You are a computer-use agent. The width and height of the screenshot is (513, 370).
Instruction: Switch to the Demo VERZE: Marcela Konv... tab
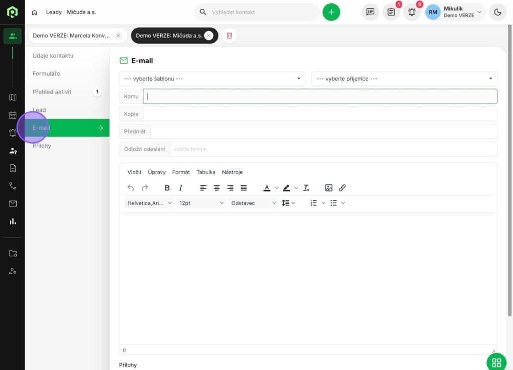71,36
